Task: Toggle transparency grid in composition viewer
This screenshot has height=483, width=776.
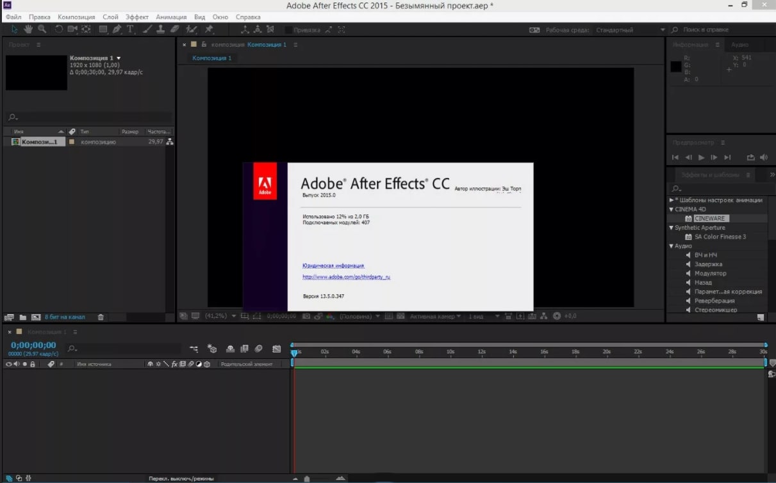Action: (x=400, y=316)
